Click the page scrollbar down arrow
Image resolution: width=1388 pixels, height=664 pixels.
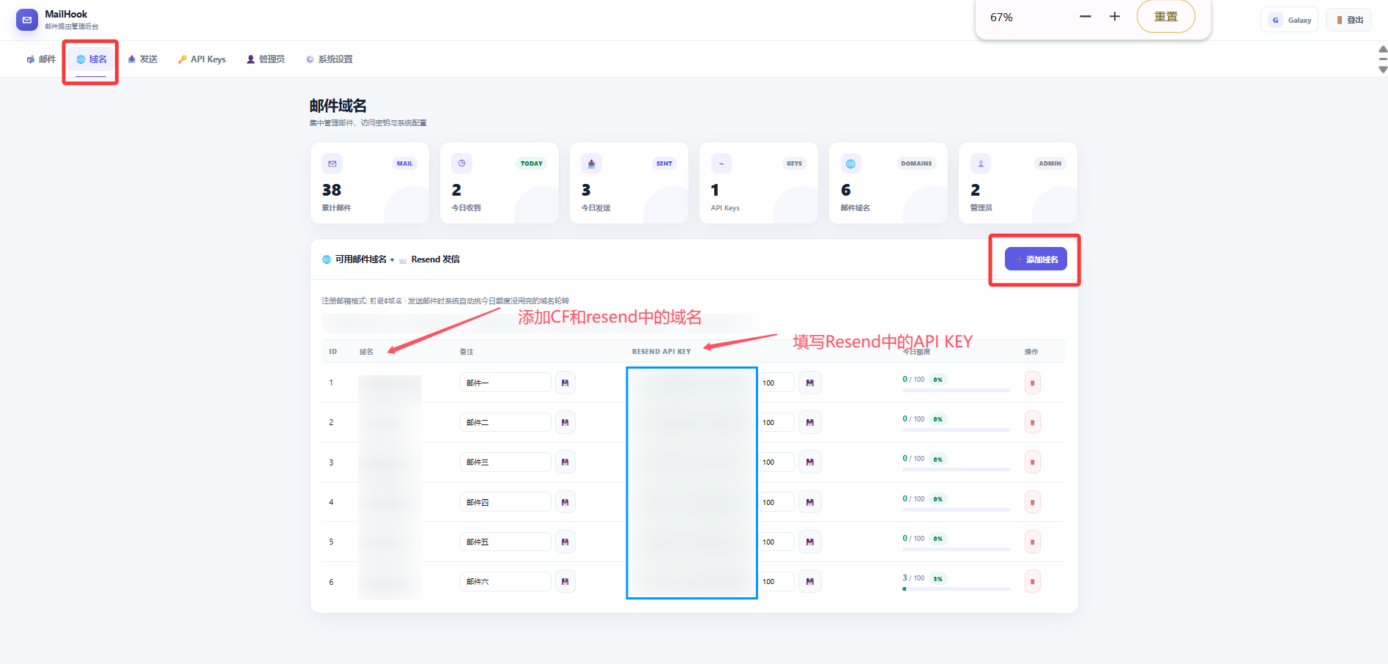pyautogui.click(x=1383, y=70)
